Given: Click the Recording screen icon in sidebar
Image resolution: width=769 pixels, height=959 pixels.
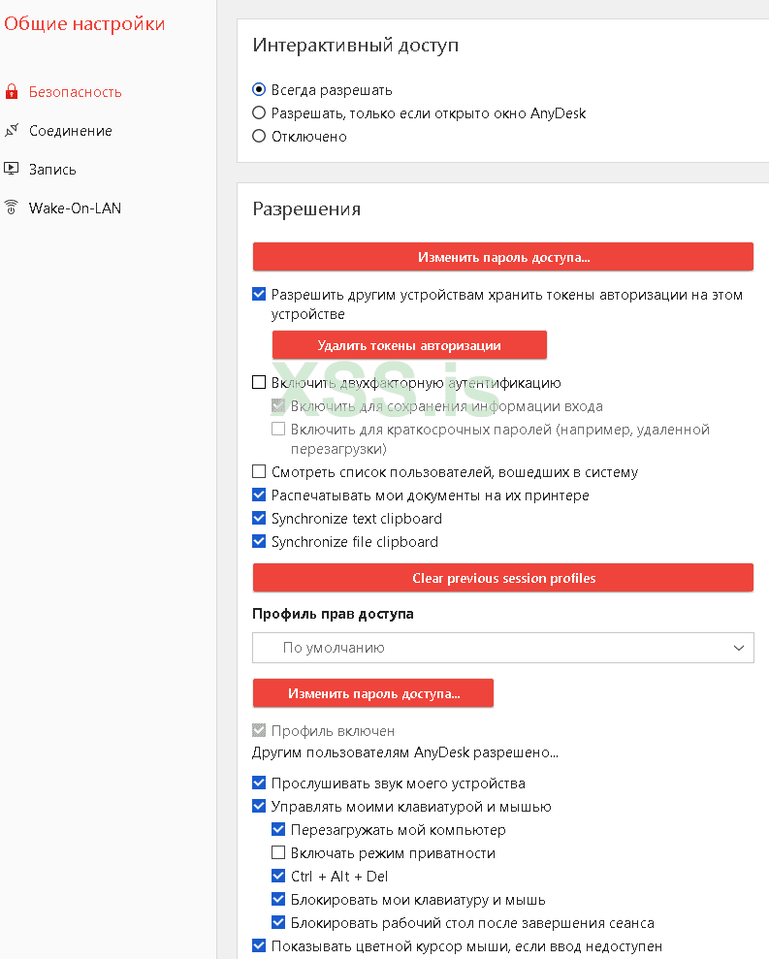Looking at the screenshot, I should [12, 169].
